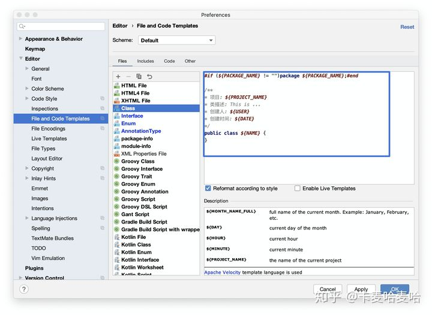Expand the Language Injections node
Viewport: 432px width, 315px height.
(x=27, y=219)
